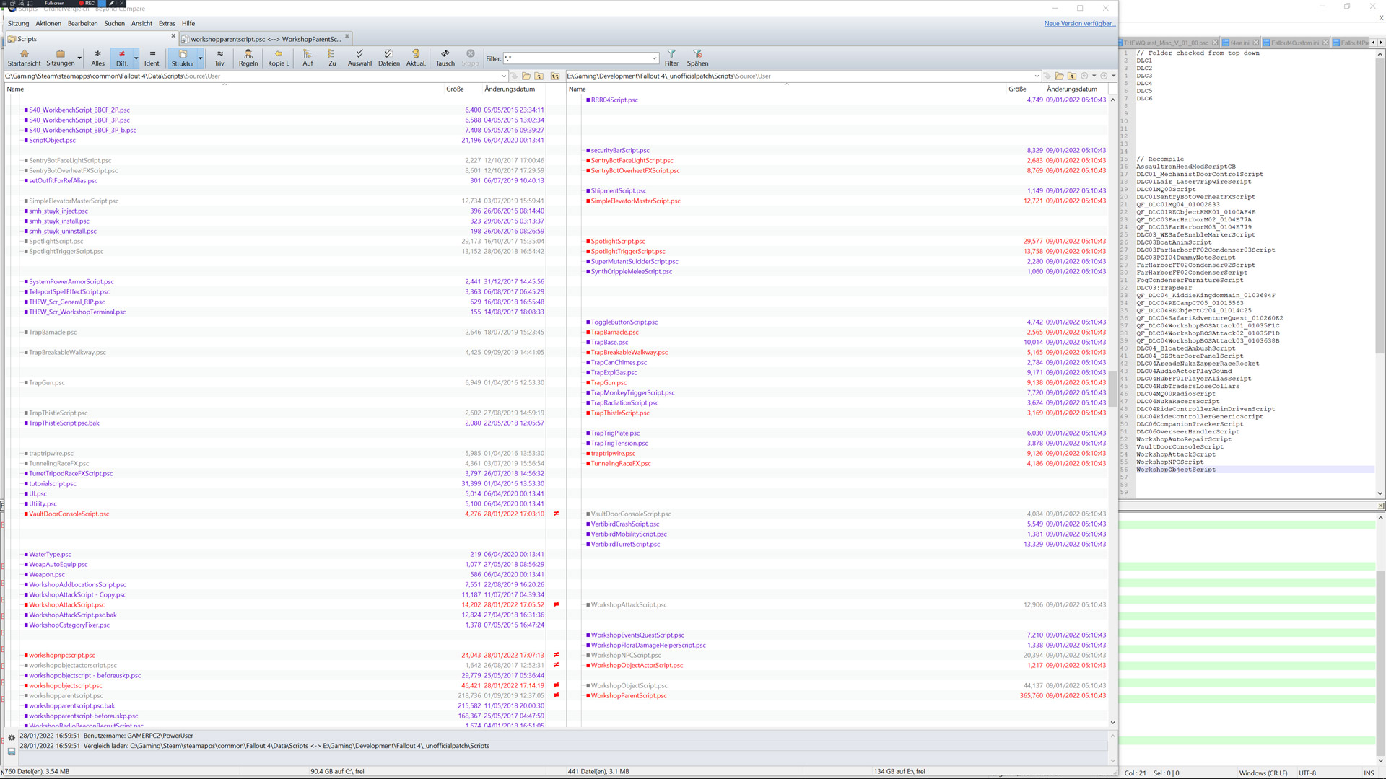Viewport: 1386px width, 779px height.
Task: Click the Kopie L copy-left arrow
Action: (x=278, y=54)
